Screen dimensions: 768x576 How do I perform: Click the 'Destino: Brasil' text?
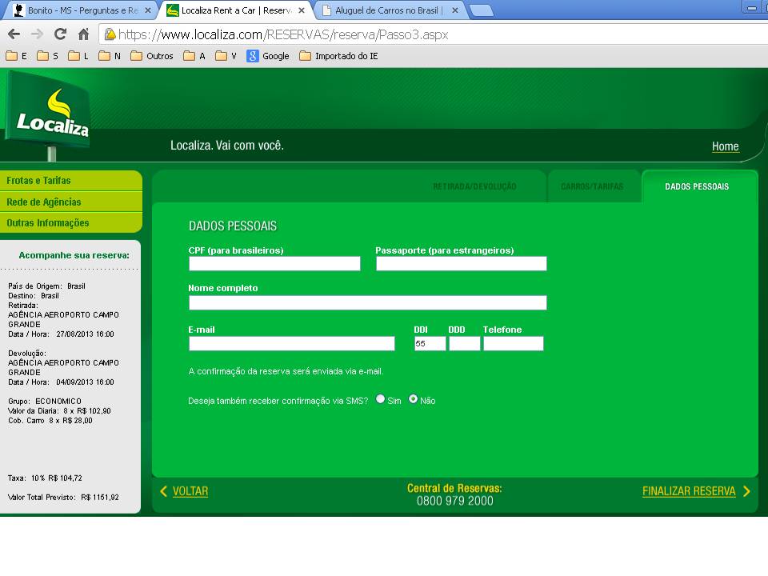(x=34, y=296)
